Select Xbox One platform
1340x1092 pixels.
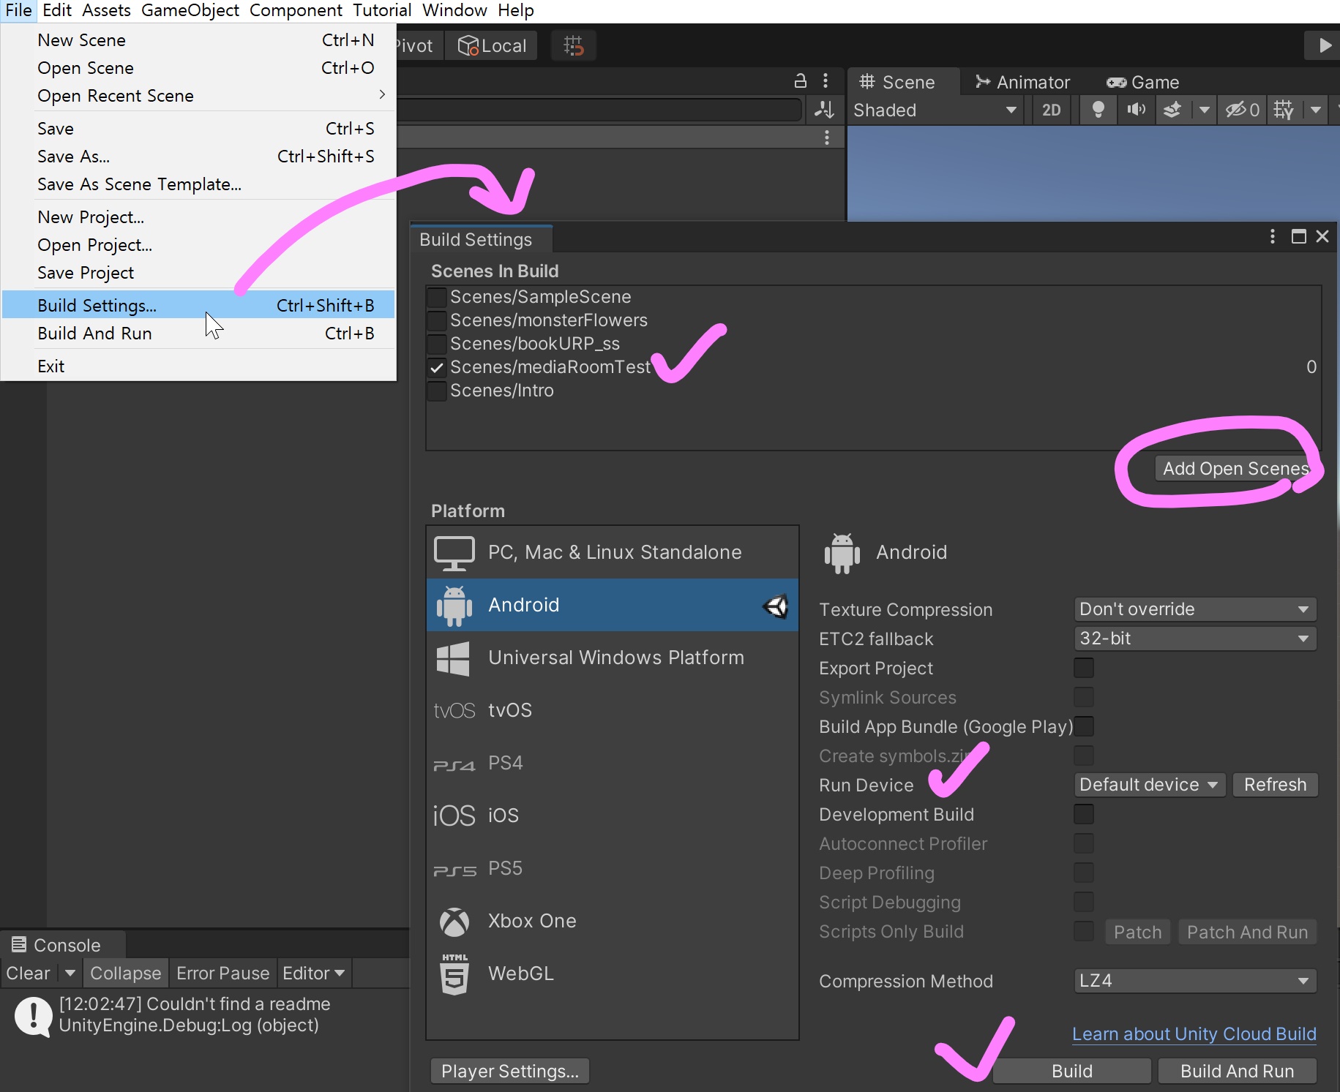coord(612,921)
